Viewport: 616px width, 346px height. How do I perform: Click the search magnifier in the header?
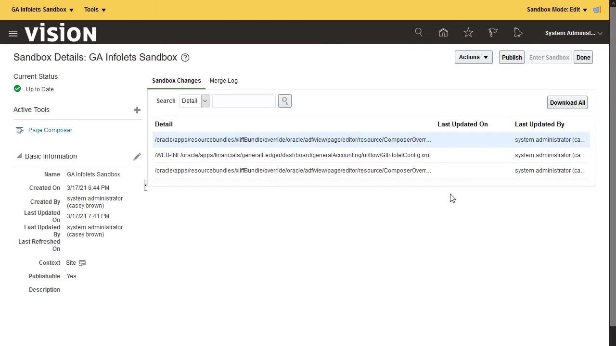pyautogui.click(x=419, y=32)
